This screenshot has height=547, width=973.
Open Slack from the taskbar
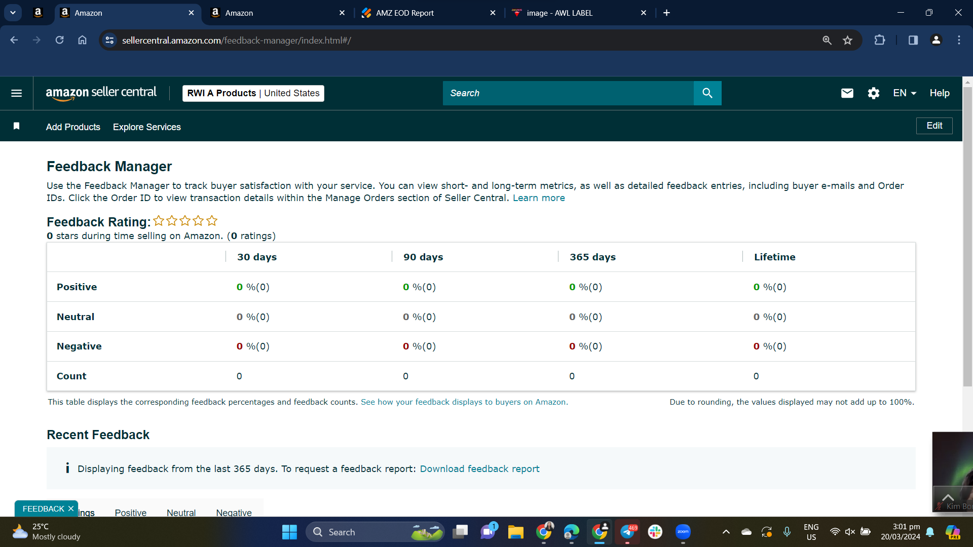pyautogui.click(x=655, y=532)
